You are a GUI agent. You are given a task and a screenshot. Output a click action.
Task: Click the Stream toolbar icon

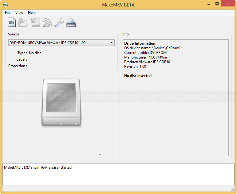(x=47, y=22)
